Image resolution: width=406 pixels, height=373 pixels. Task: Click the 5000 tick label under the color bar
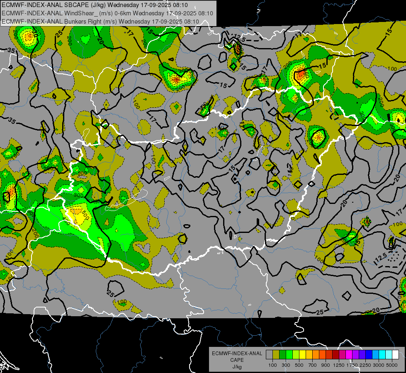pos(392,365)
